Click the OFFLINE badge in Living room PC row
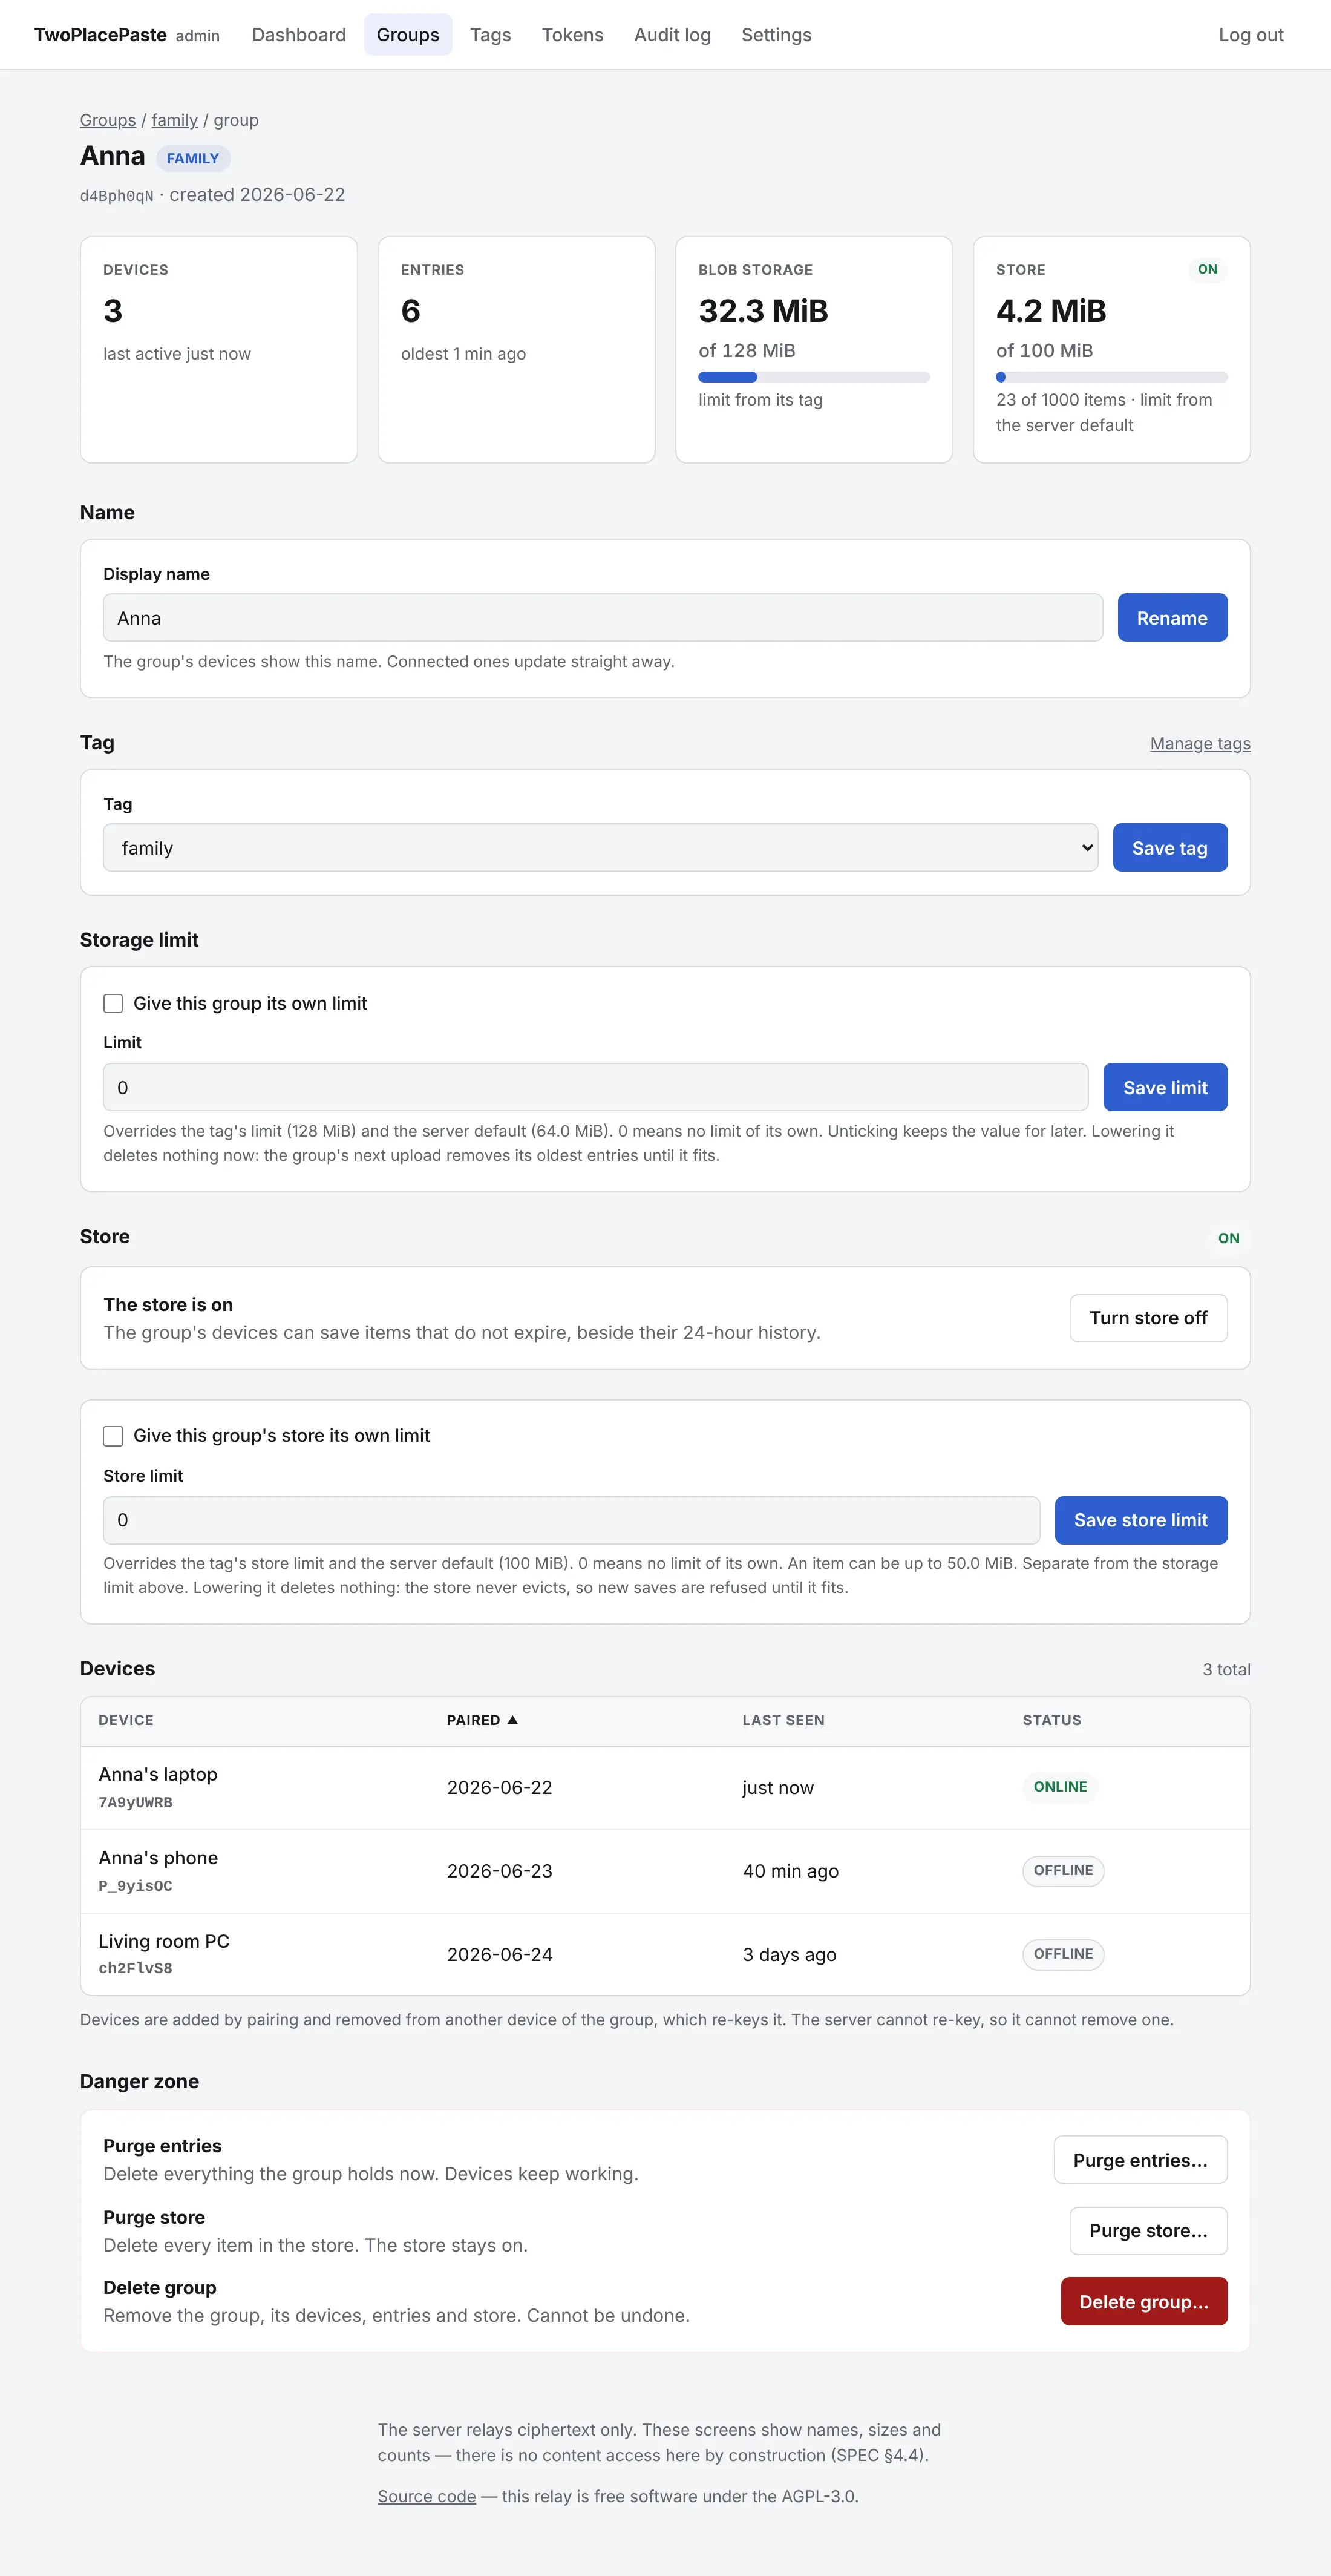Viewport: 1331px width, 2576px height. [1063, 1954]
